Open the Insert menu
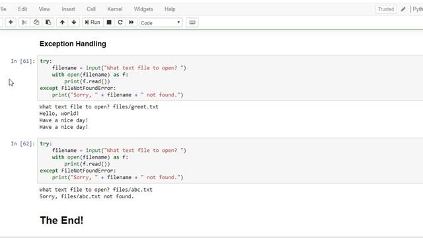 point(68,9)
